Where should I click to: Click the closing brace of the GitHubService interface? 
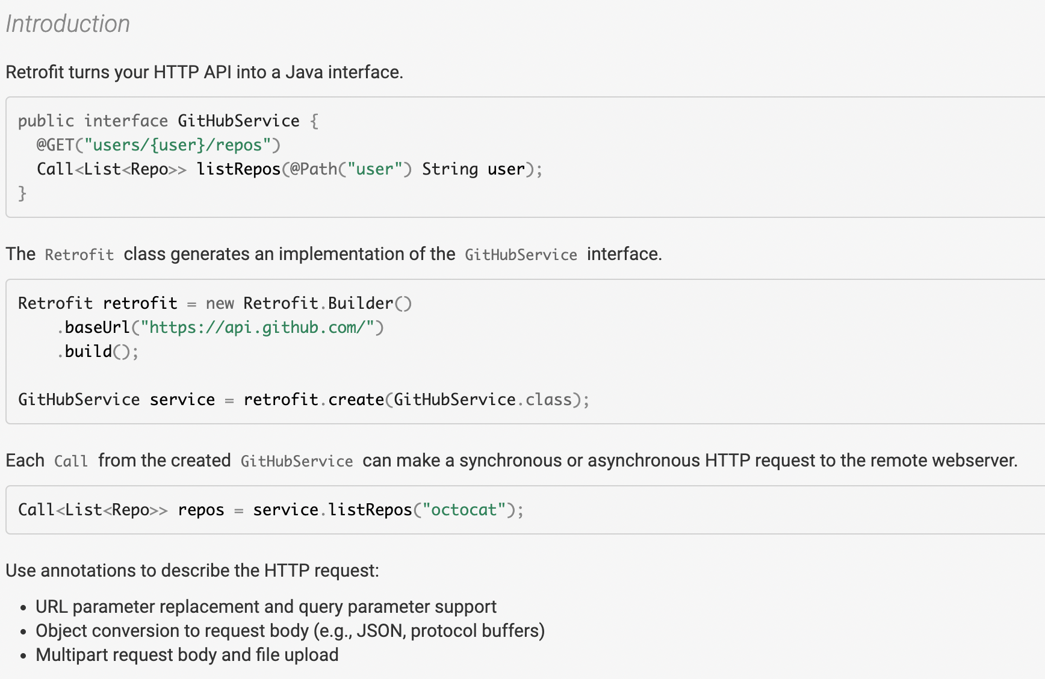(22, 193)
